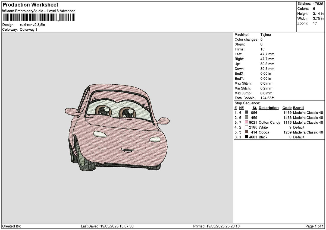This screenshot has width=326, height=230.
Task: Click the thread code 1116
Action: 287,122
